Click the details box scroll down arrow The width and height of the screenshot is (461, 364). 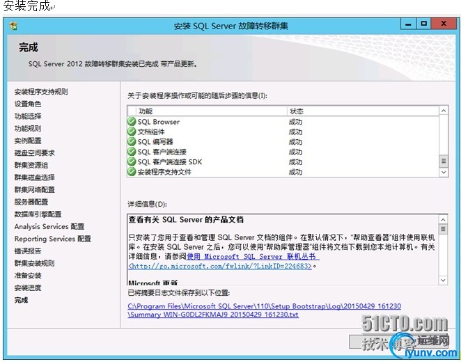(x=443, y=280)
